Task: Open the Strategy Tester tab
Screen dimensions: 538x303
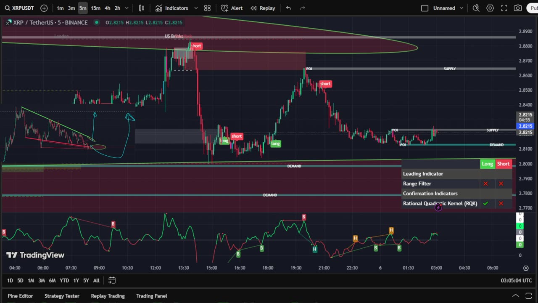Action: coord(62,296)
